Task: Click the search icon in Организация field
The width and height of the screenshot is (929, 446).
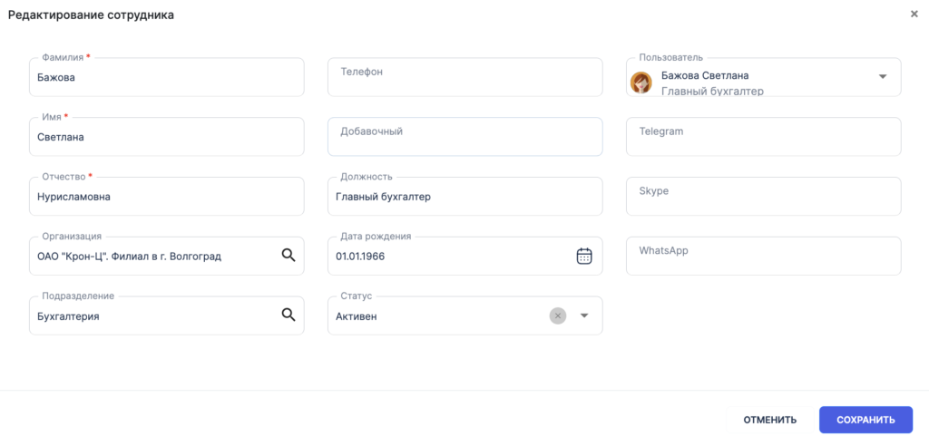Action: (x=288, y=256)
